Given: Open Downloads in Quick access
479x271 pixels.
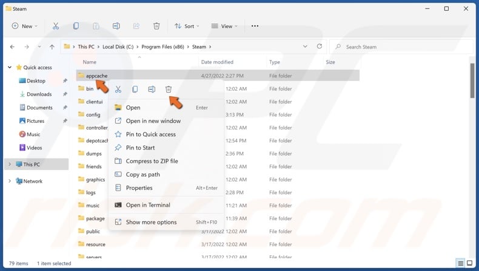Looking at the screenshot, I should (39, 94).
